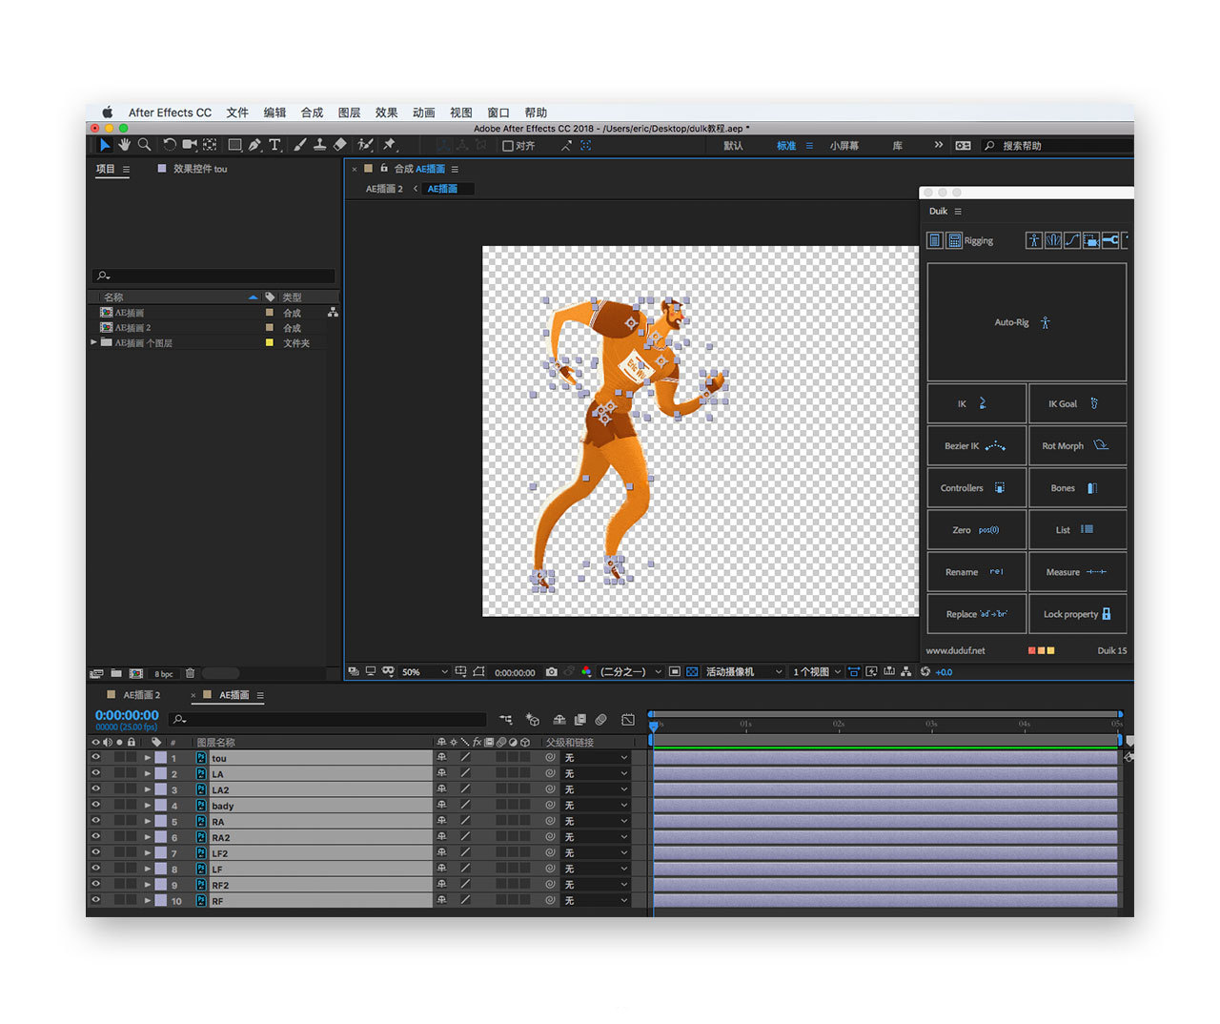Toggle transparency grid button in viewer
This screenshot has width=1220, height=1024.
(x=692, y=672)
